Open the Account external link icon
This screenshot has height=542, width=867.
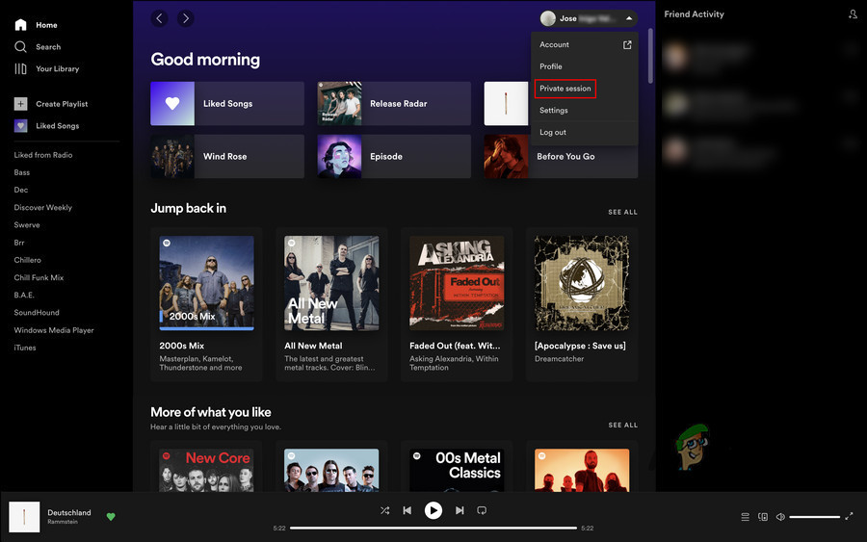pyautogui.click(x=627, y=44)
